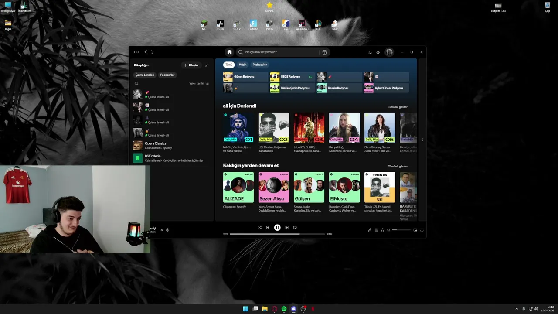Open Bölümlerin saved episodes
This screenshot has width=558, height=314.
point(171,158)
